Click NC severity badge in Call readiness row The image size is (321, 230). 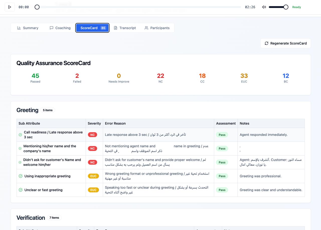pos(92,135)
